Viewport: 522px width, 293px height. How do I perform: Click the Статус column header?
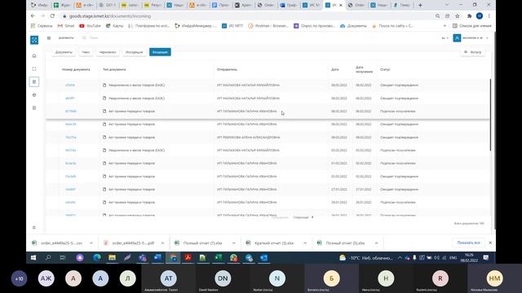point(385,69)
